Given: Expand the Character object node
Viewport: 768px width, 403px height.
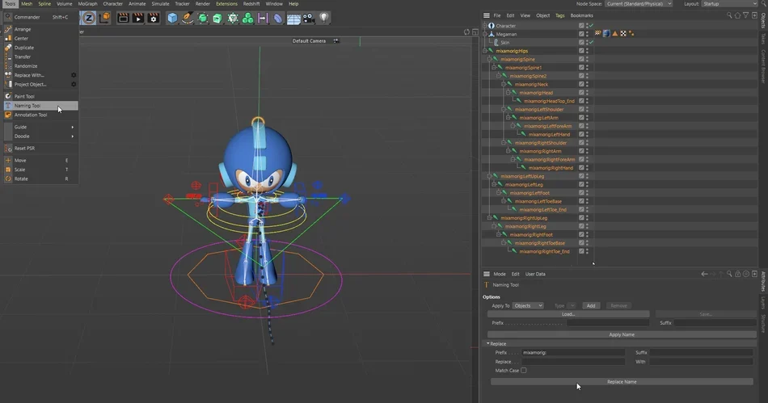Looking at the screenshot, I should (485, 25).
